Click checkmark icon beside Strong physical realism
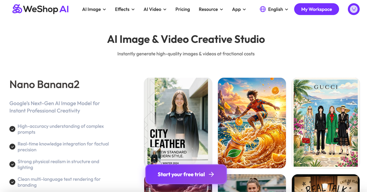367x192 pixels. (12, 165)
